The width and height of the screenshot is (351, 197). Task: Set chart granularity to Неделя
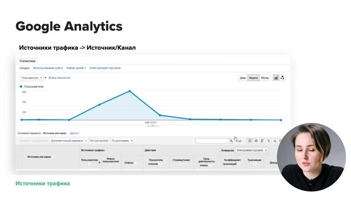pos(253,78)
